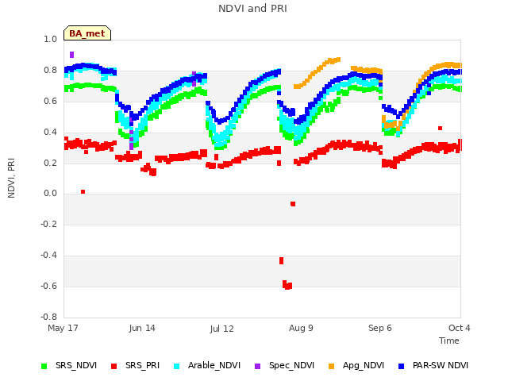Click the orange Apg_NDVI legend swatch
Viewport: 508px width, 381px height.
[331, 366]
